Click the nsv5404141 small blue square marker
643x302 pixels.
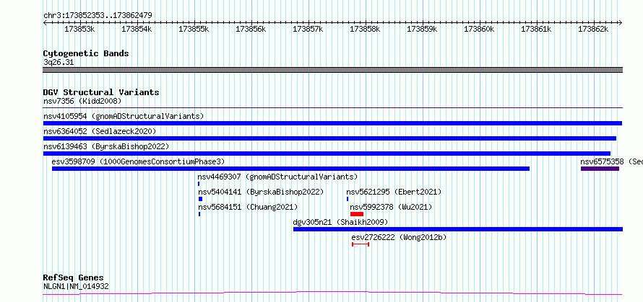coord(201,199)
